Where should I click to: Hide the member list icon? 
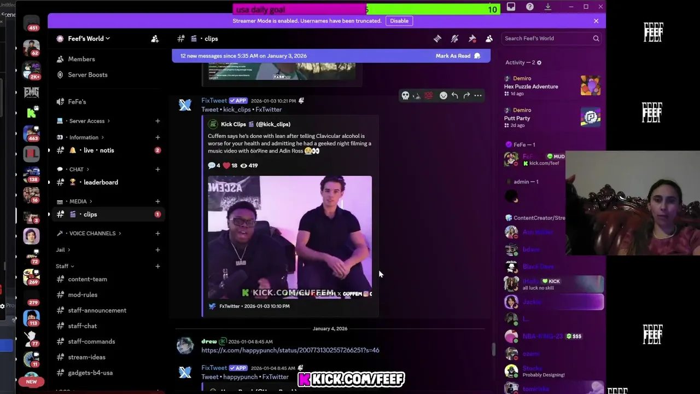click(x=489, y=38)
